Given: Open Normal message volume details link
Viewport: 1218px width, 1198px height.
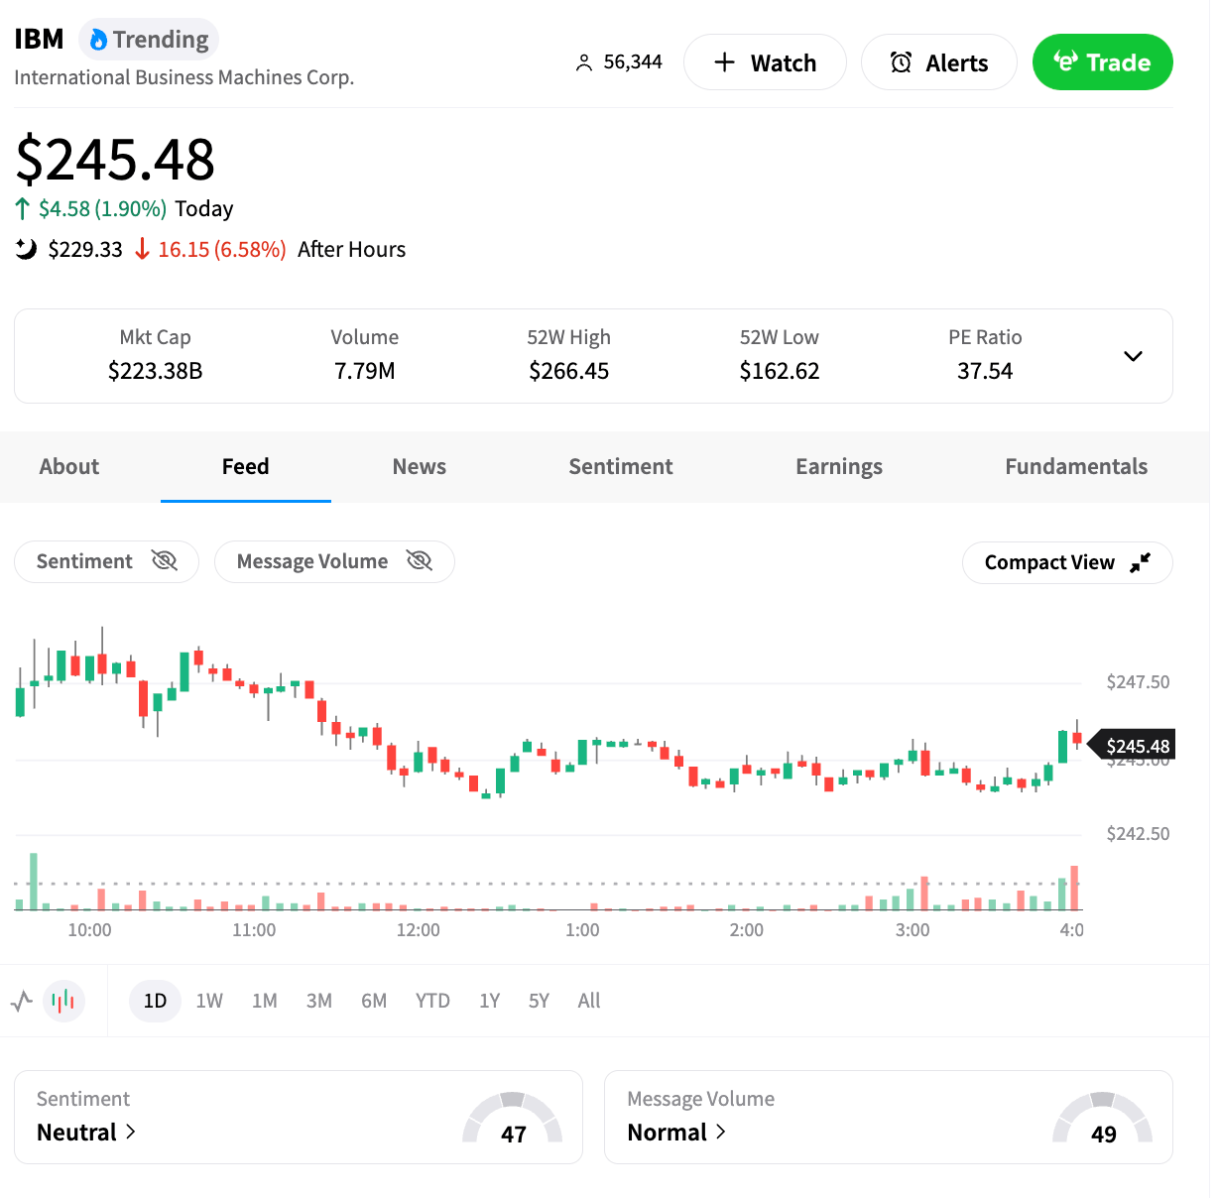Looking at the screenshot, I should [676, 1133].
